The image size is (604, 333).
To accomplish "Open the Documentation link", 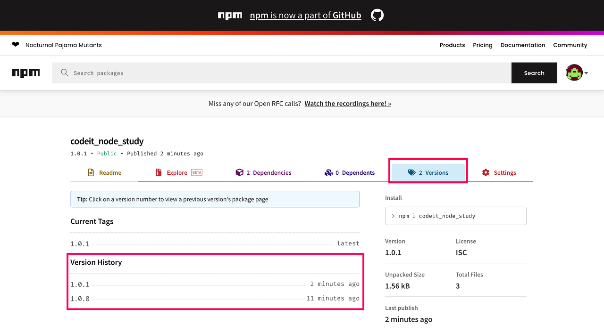I will [x=523, y=45].
